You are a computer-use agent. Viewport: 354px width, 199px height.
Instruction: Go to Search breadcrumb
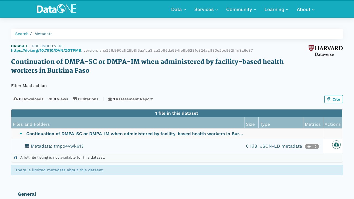click(22, 34)
